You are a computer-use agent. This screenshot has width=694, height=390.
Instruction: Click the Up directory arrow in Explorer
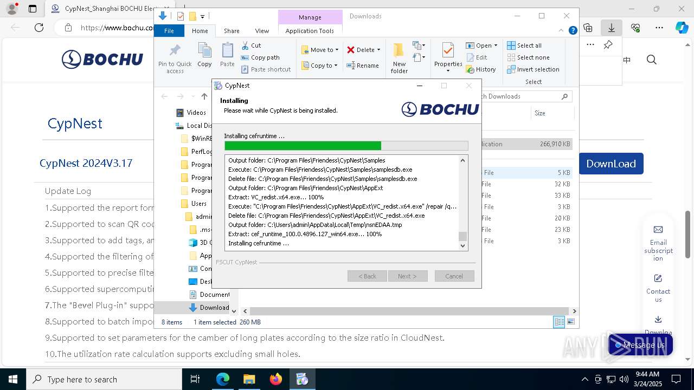[204, 96]
